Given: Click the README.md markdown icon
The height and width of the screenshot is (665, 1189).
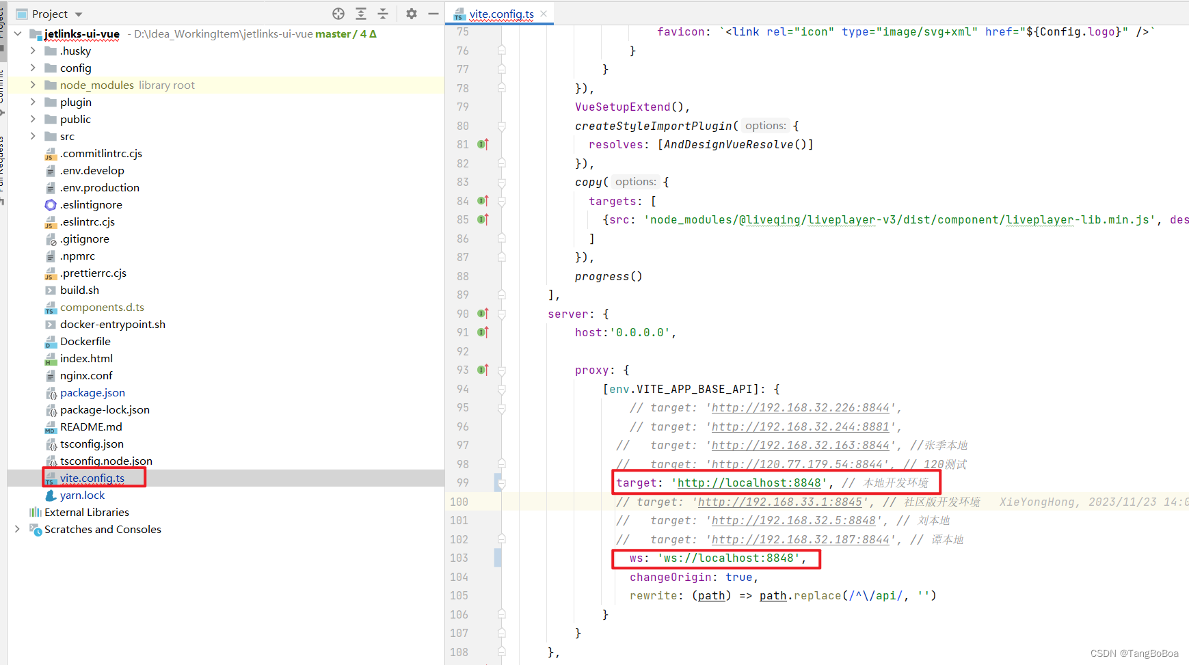Looking at the screenshot, I should click(x=51, y=426).
